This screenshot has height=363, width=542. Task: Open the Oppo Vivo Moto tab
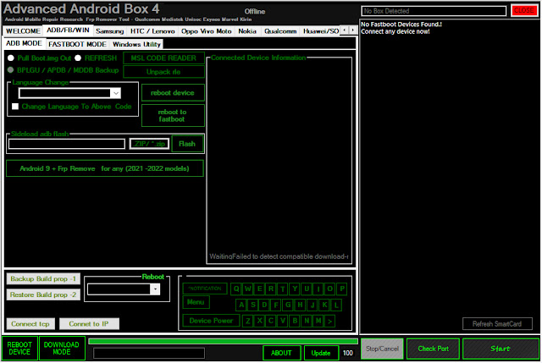pyautogui.click(x=206, y=31)
